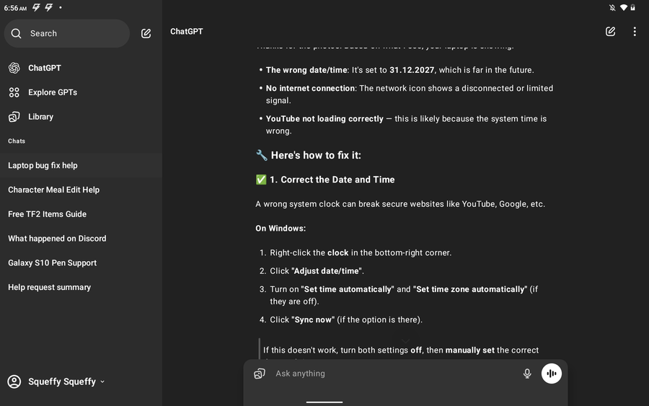Start voice mode with the waveform button

tap(552, 374)
